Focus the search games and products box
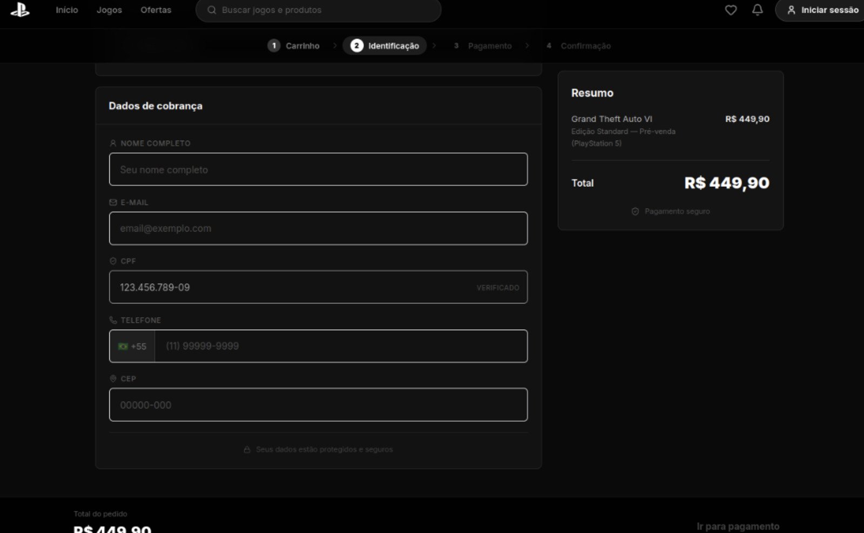This screenshot has width=864, height=533. click(318, 10)
